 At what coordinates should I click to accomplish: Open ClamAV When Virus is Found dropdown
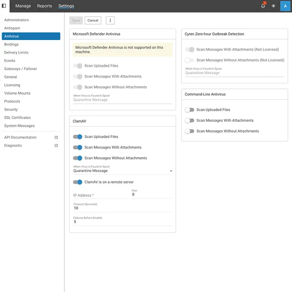(x=123, y=171)
